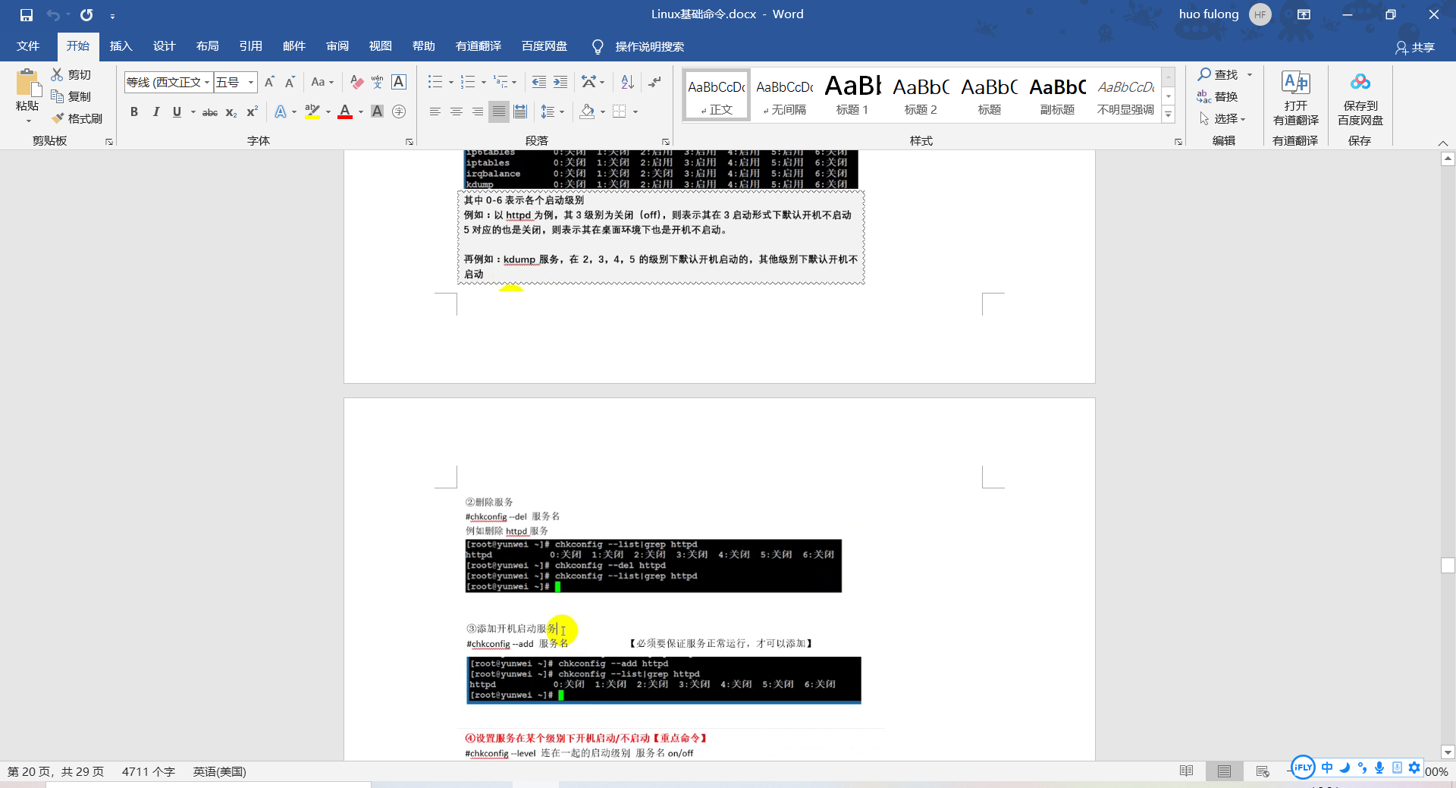
Task: Click the Strikethrough (abc) icon
Action: (210, 112)
